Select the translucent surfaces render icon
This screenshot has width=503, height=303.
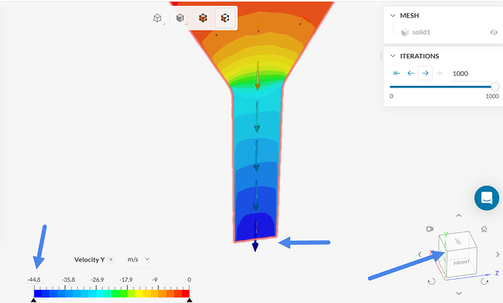point(225,18)
